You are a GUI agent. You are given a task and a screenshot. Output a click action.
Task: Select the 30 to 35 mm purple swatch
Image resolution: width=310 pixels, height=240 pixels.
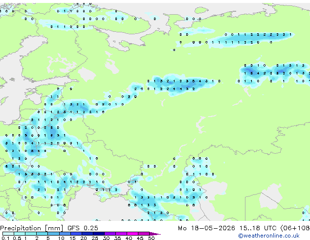click(110, 234)
